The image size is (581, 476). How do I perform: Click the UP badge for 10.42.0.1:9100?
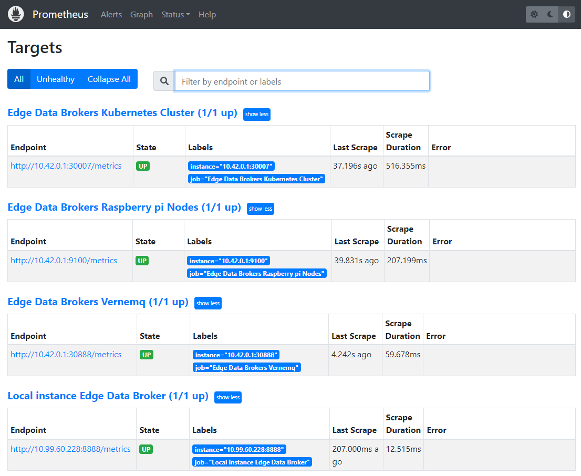[142, 261]
